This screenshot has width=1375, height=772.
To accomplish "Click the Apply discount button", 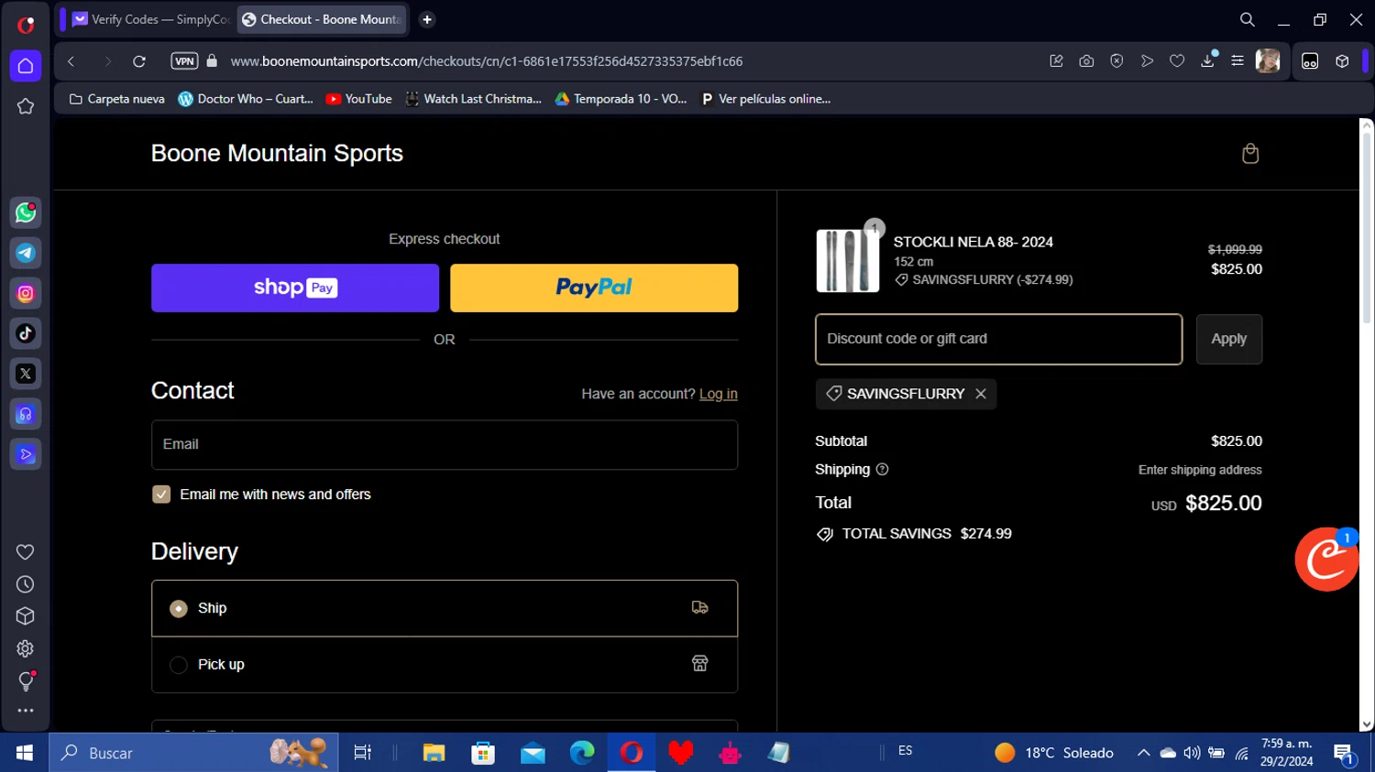I will (1229, 339).
